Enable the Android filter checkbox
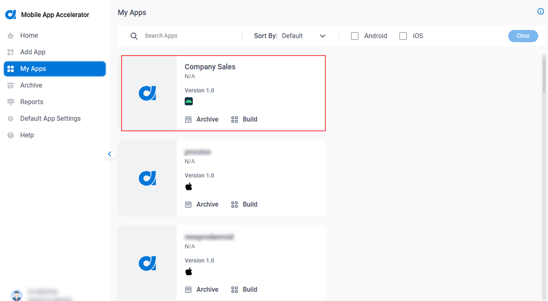The image size is (548, 301). pos(355,36)
